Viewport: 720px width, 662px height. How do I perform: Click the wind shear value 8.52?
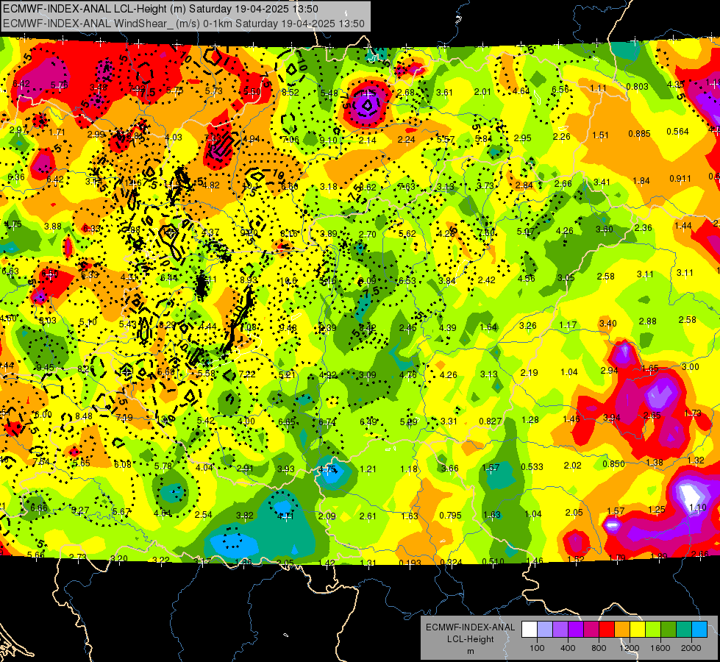coord(291,93)
